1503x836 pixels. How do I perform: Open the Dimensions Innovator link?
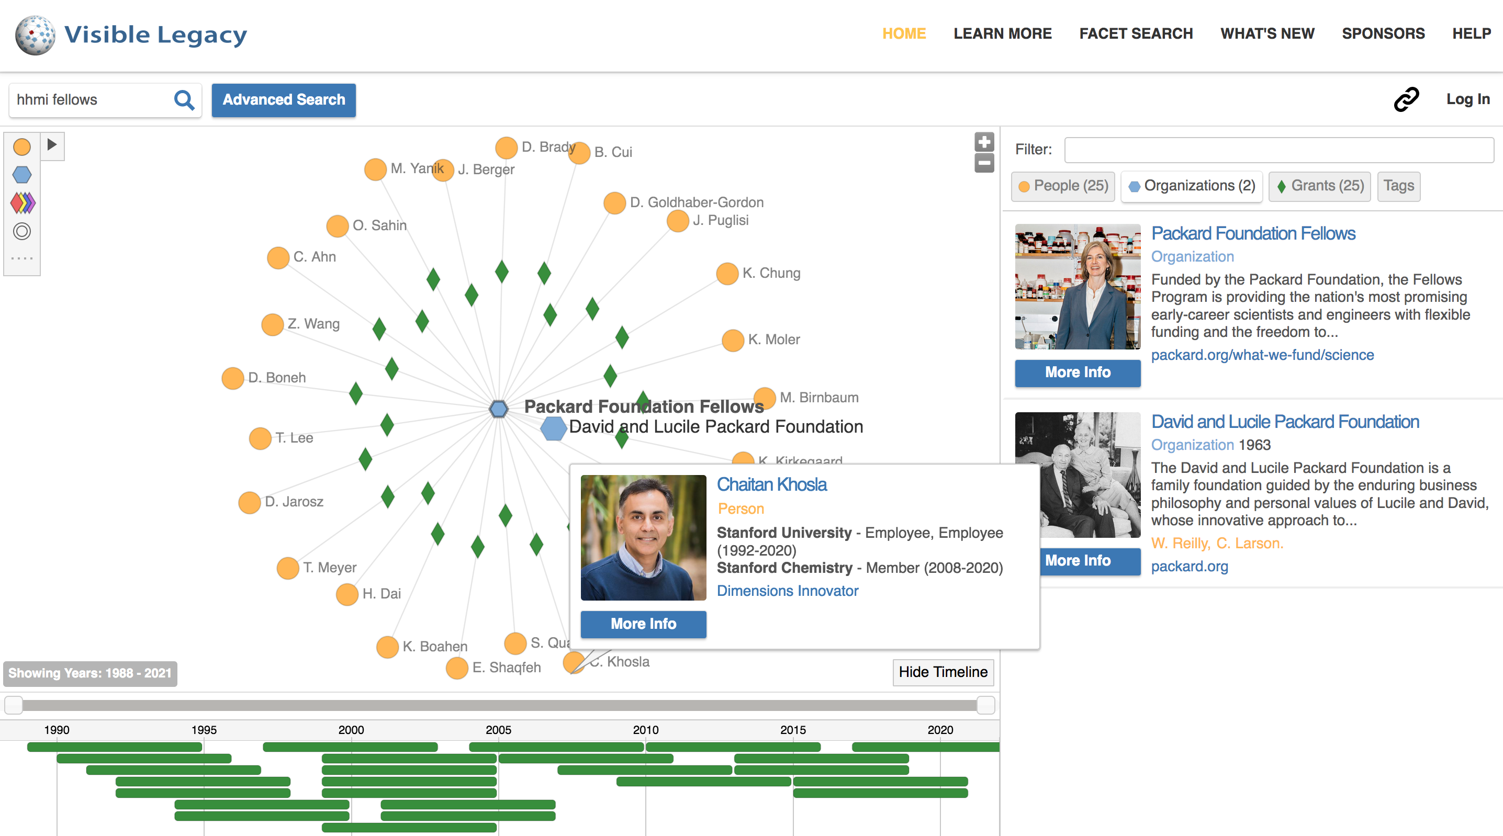(x=788, y=591)
